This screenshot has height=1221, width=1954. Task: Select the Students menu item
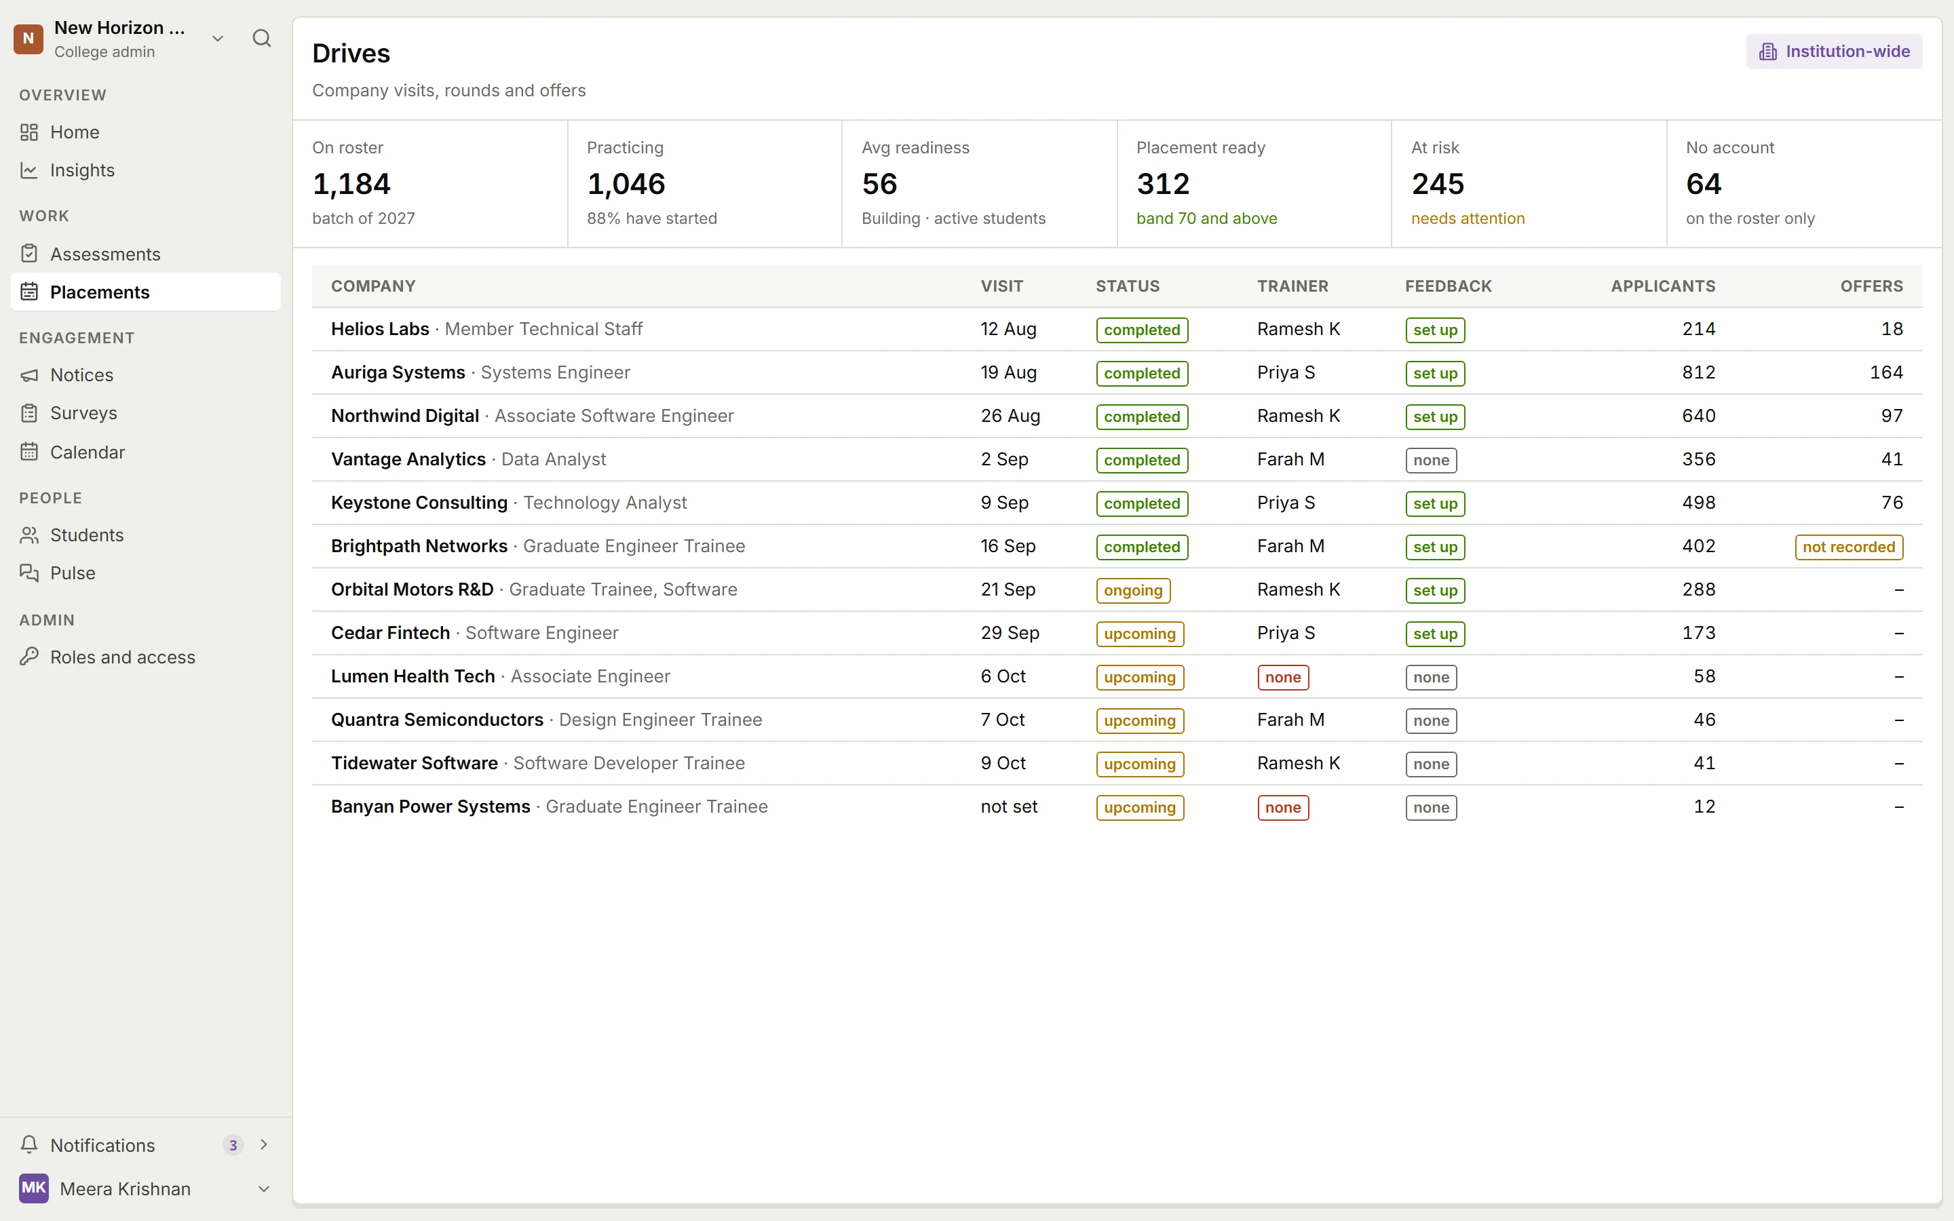145,535
